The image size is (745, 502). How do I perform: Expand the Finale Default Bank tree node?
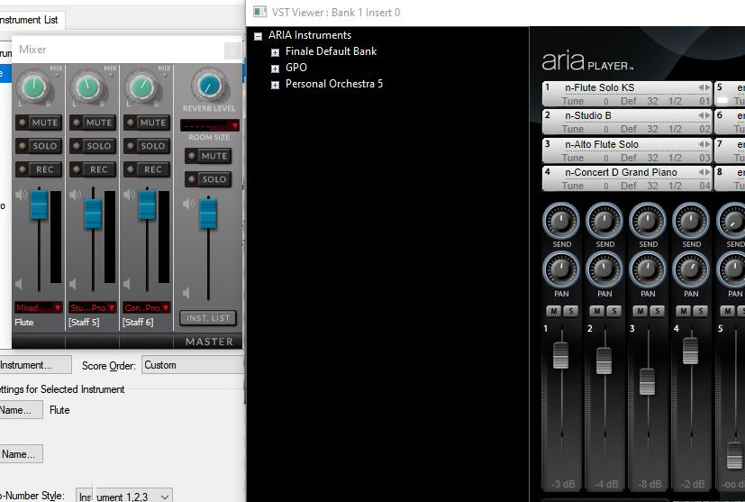[x=276, y=52]
